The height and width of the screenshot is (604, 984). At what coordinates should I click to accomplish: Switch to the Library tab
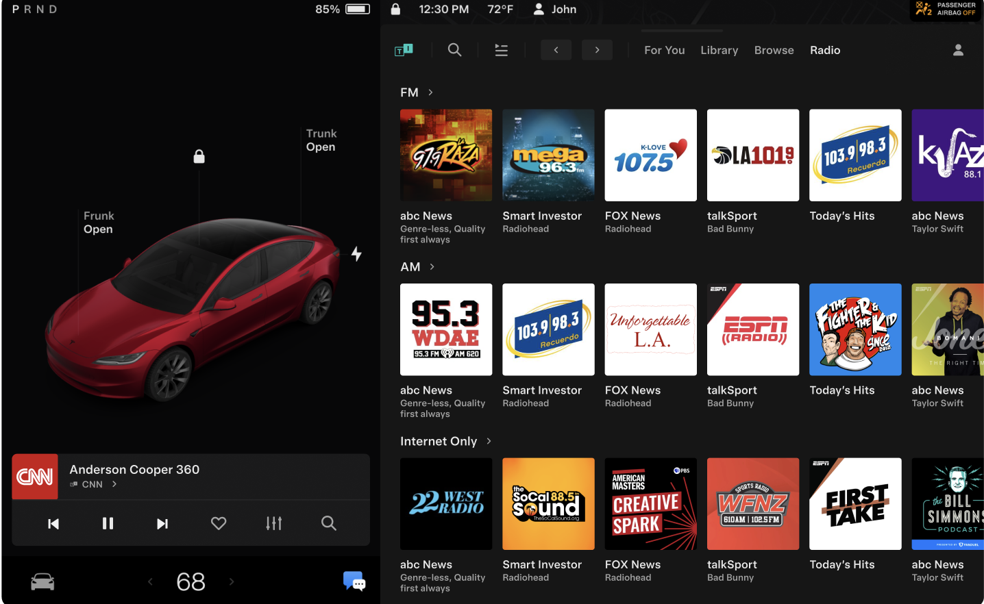click(719, 50)
